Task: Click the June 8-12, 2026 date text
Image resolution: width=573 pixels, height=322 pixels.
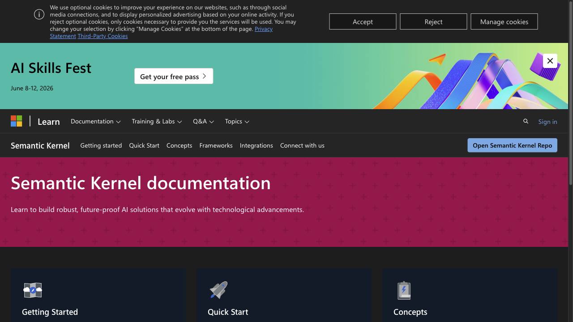Action: point(32,88)
